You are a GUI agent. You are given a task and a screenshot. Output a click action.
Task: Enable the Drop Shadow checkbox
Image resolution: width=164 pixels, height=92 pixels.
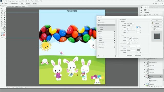[x=98, y=47]
